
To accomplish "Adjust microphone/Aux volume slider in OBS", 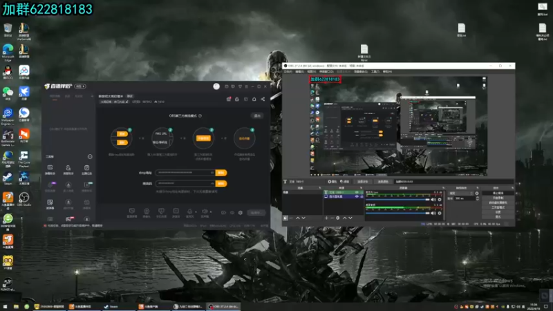I will [x=397, y=200].
